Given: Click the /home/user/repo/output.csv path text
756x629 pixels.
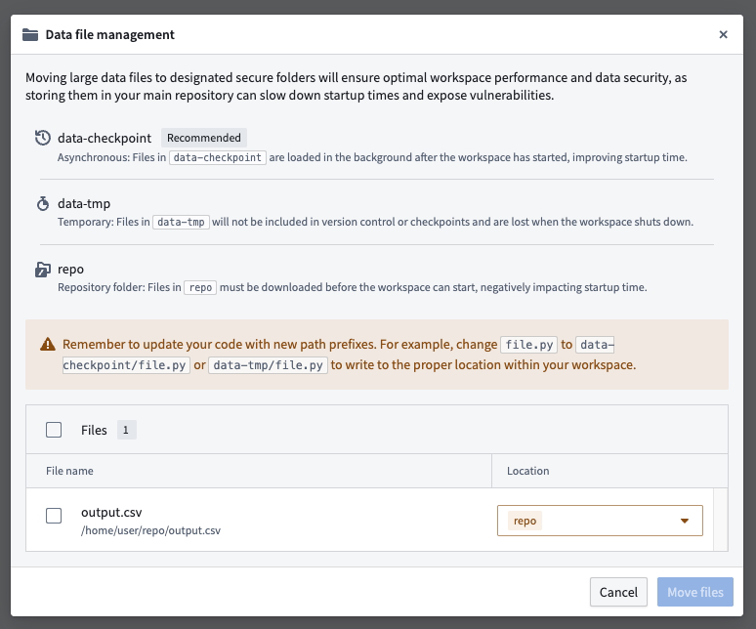Looking at the screenshot, I should click(150, 530).
